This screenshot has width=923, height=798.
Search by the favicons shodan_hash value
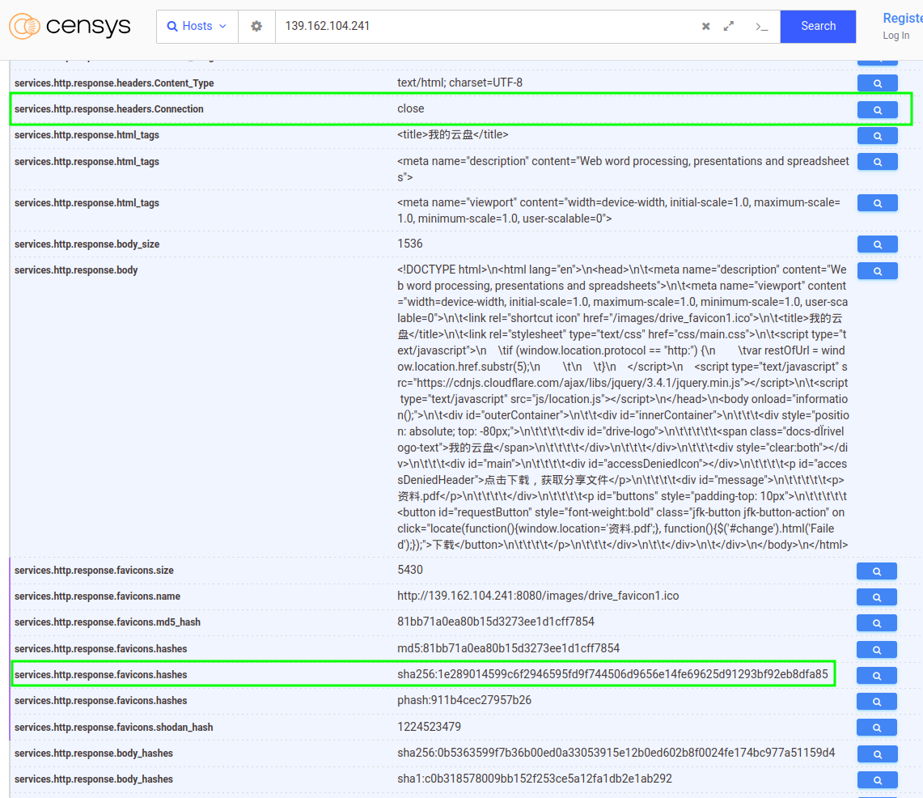coord(877,728)
